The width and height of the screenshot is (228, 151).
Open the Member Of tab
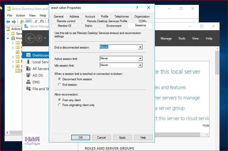pos(64,26)
